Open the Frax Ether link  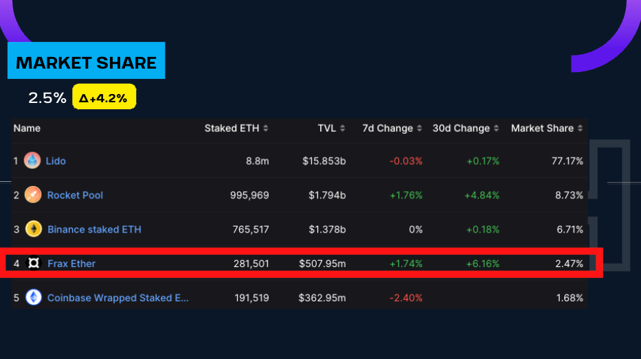pos(71,264)
